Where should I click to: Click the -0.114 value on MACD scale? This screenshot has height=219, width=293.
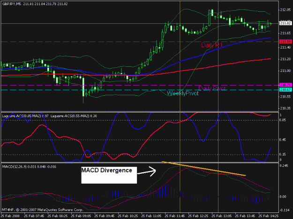[x=284, y=210]
